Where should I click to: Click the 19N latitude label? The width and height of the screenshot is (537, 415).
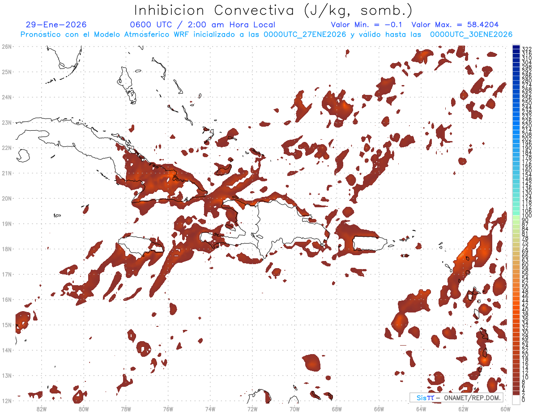tap(7, 223)
